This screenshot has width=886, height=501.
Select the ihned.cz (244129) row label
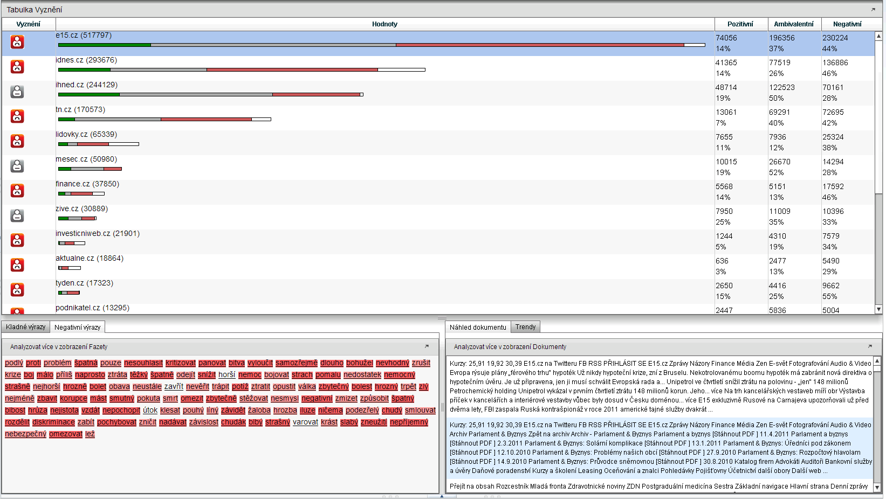click(x=86, y=85)
